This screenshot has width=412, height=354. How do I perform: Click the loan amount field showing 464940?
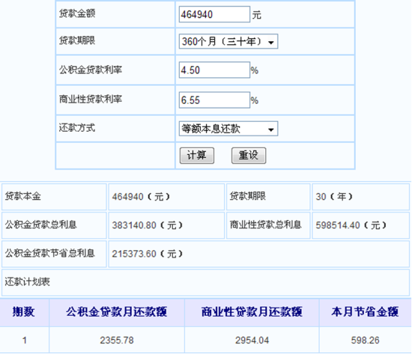214,14
